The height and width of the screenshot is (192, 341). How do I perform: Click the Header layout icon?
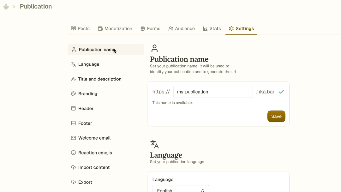(73, 109)
